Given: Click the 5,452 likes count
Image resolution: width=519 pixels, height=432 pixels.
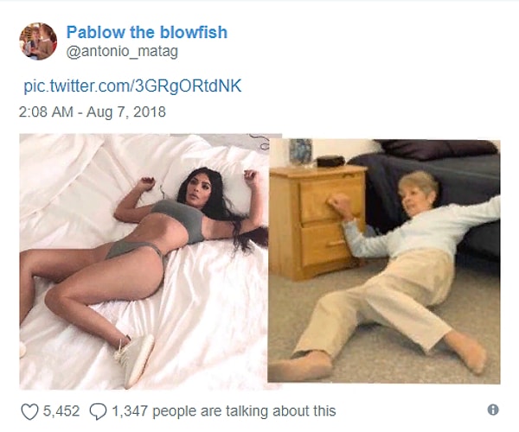Looking at the screenshot, I should coord(61,411).
